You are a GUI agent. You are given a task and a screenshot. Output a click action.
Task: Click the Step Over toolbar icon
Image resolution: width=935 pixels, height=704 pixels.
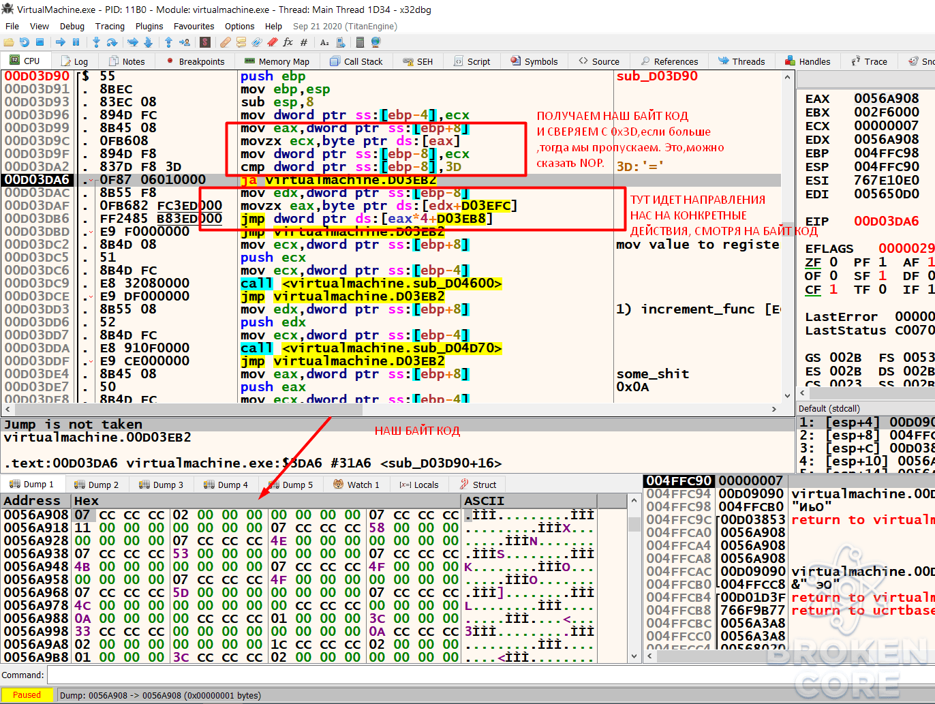(x=112, y=42)
